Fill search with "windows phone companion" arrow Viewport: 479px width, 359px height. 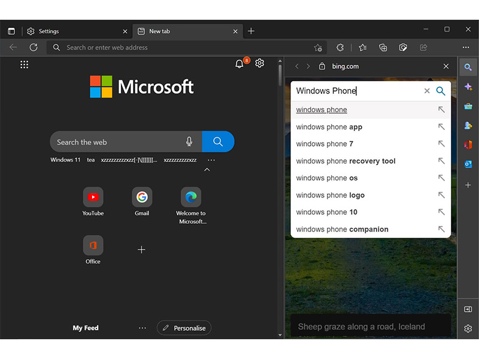(x=441, y=229)
